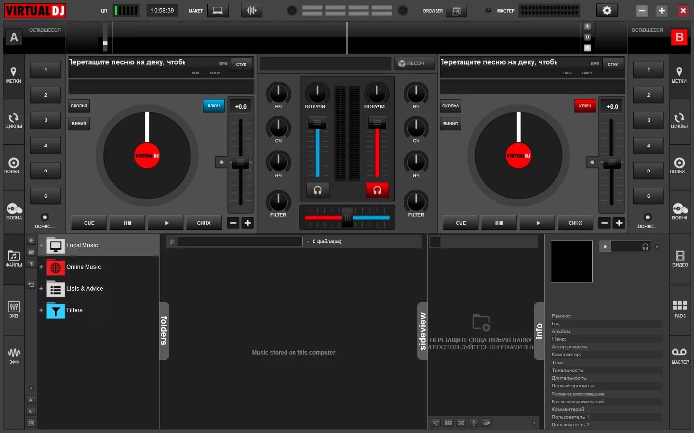Switch to the Экв equalizer tab
This screenshot has height=433, width=694.
click(x=13, y=309)
